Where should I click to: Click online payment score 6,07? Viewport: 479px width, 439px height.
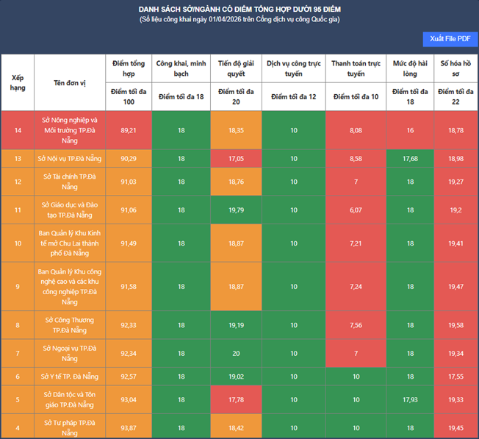(x=356, y=210)
